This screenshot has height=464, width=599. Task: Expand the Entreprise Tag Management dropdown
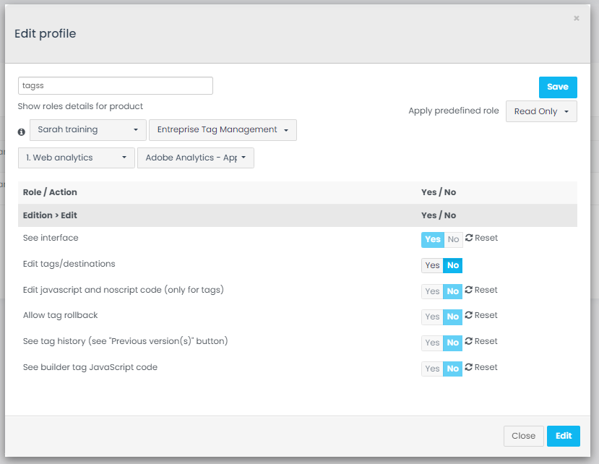coord(223,130)
